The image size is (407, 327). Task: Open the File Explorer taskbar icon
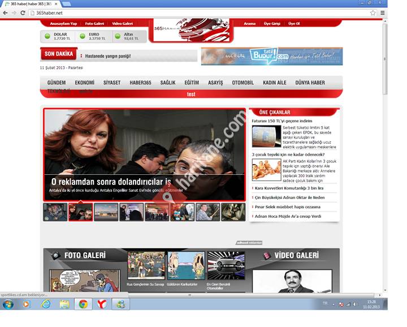(64, 304)
